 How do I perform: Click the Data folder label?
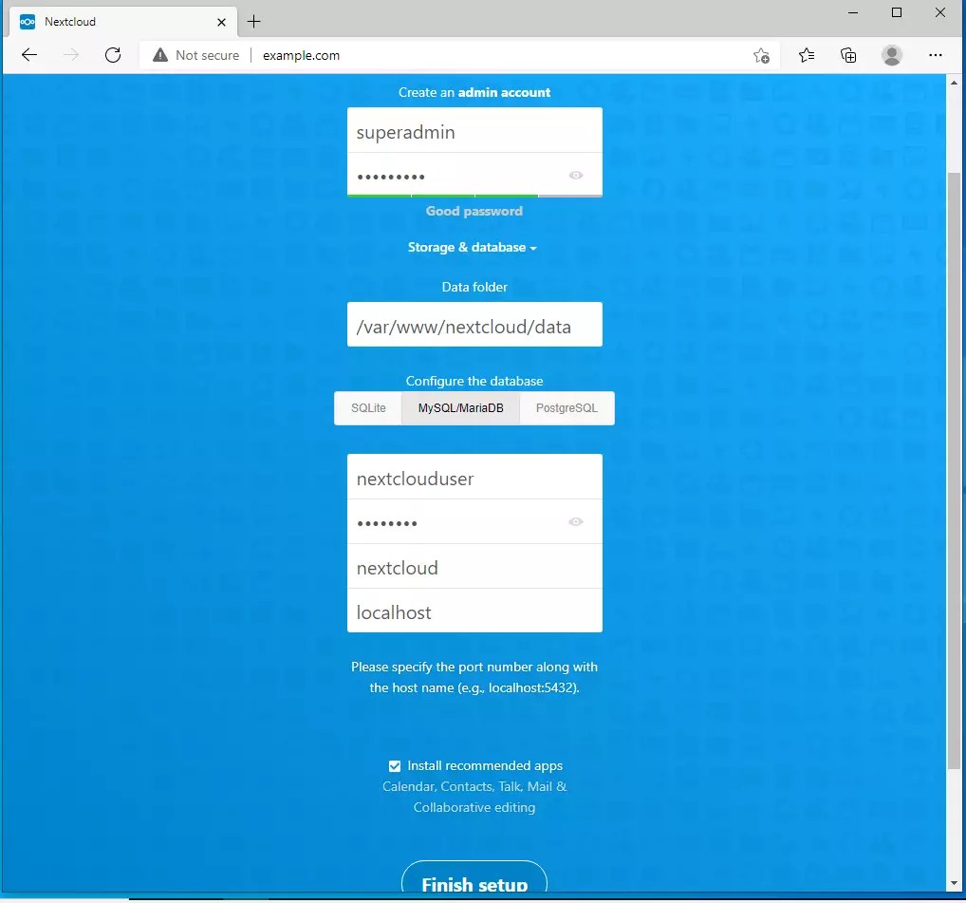[x=474, y=287]
